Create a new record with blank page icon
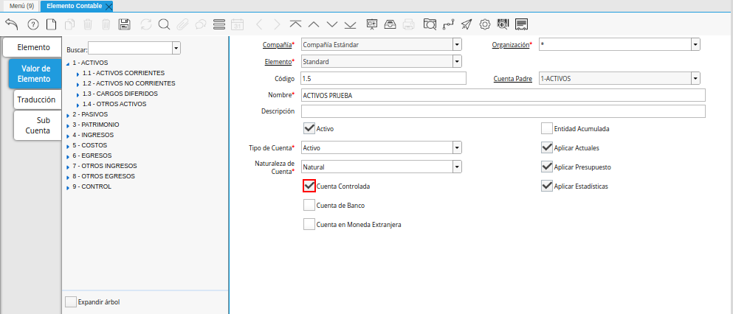The width and height of the screenshot is (733, 314). coord(51,24)
